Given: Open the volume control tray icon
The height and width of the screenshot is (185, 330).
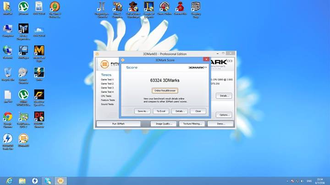Looking at the screenshot, I should tap(302, 181).
